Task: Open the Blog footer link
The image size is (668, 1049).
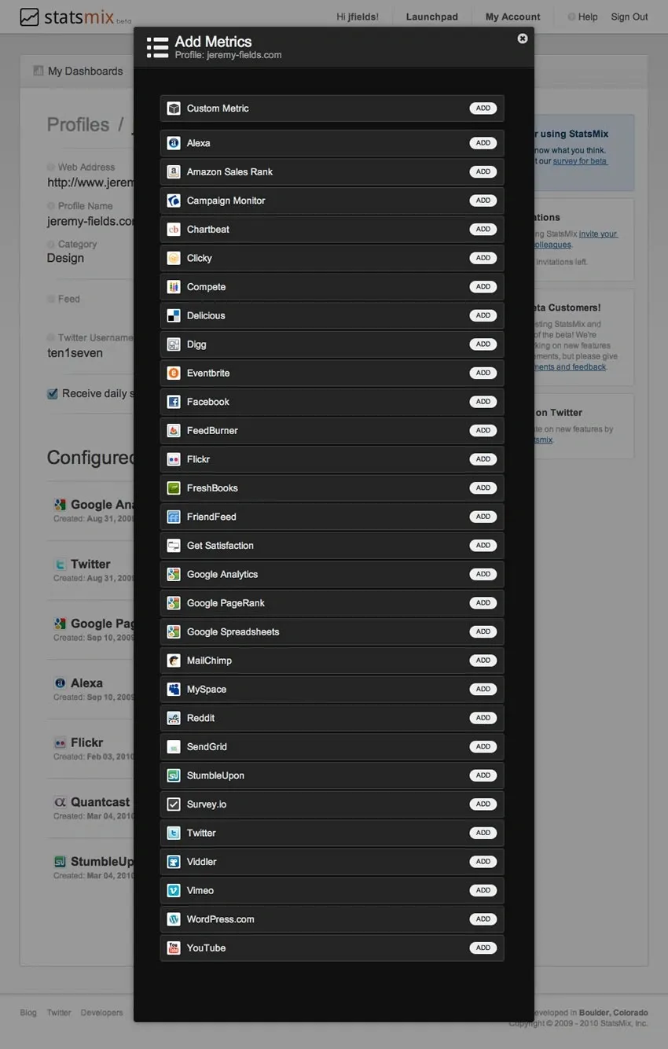Action: (x=28, y=1013)
